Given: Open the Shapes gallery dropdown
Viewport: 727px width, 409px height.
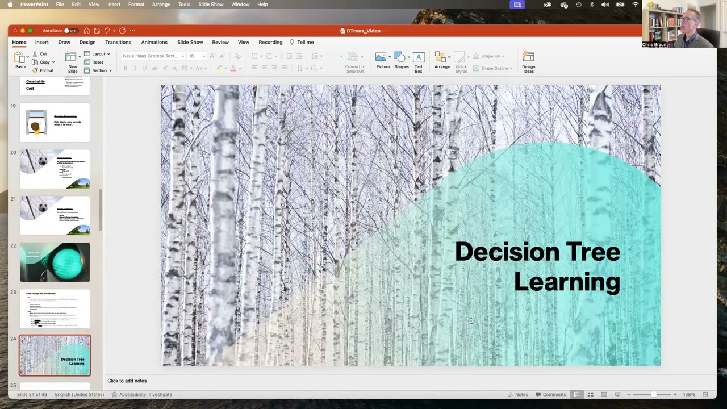Looking at the screenshot, I should click(x=409, y=57).
